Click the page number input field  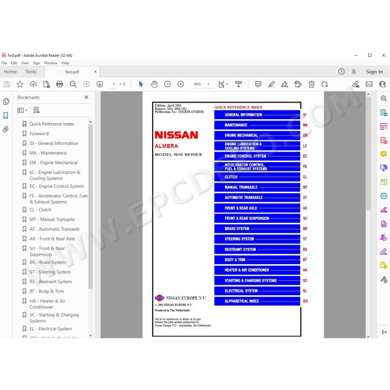114,84
